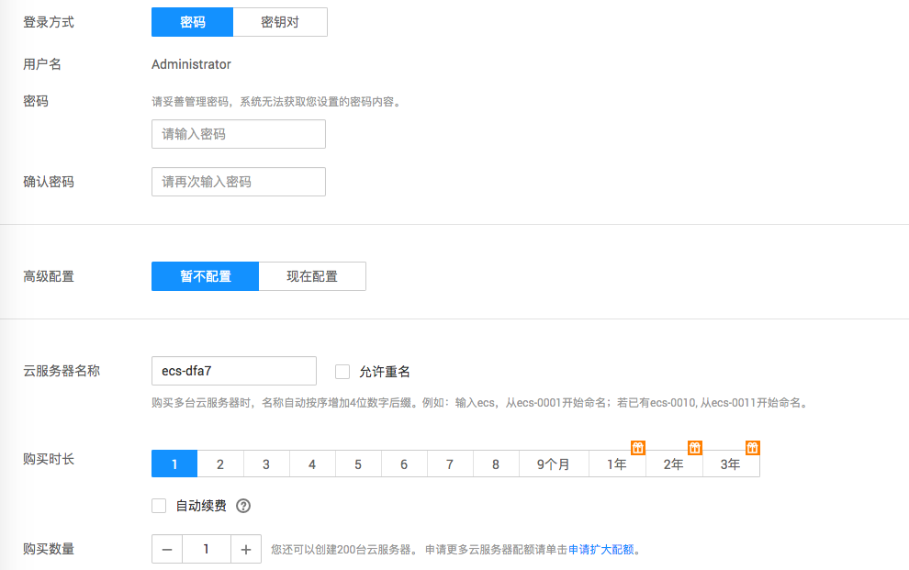
Task: Click the gift icon on 2年 option
Action: click(x=694, y=448)
